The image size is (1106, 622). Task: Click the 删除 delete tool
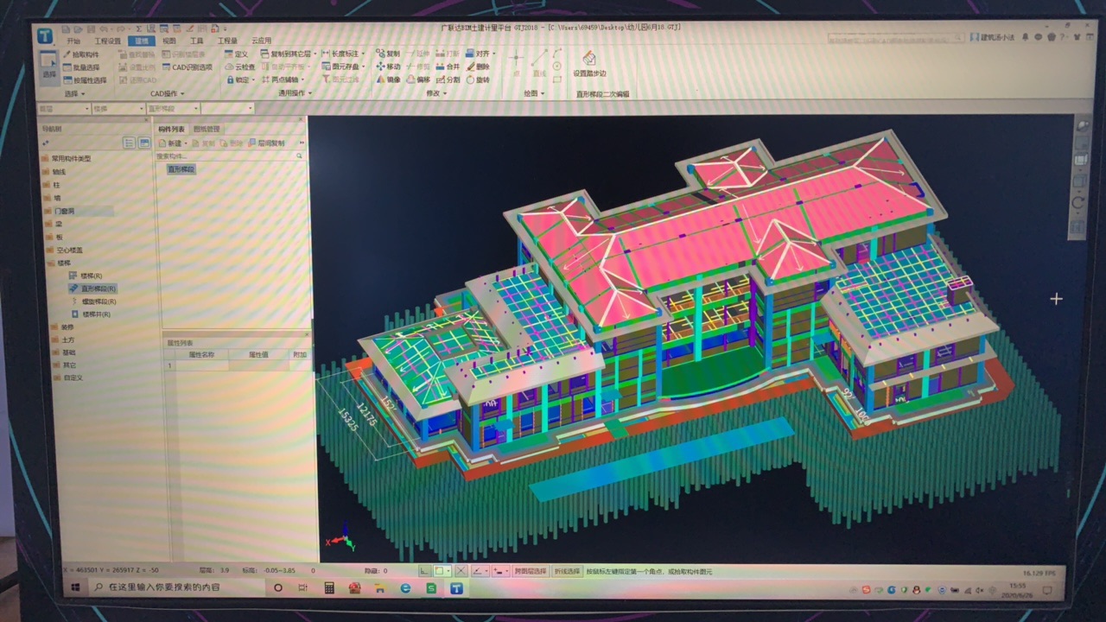[x=478, y=67]
